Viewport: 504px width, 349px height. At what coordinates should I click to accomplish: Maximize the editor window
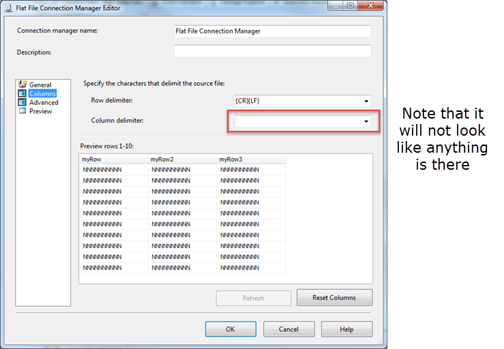(351, 5)
